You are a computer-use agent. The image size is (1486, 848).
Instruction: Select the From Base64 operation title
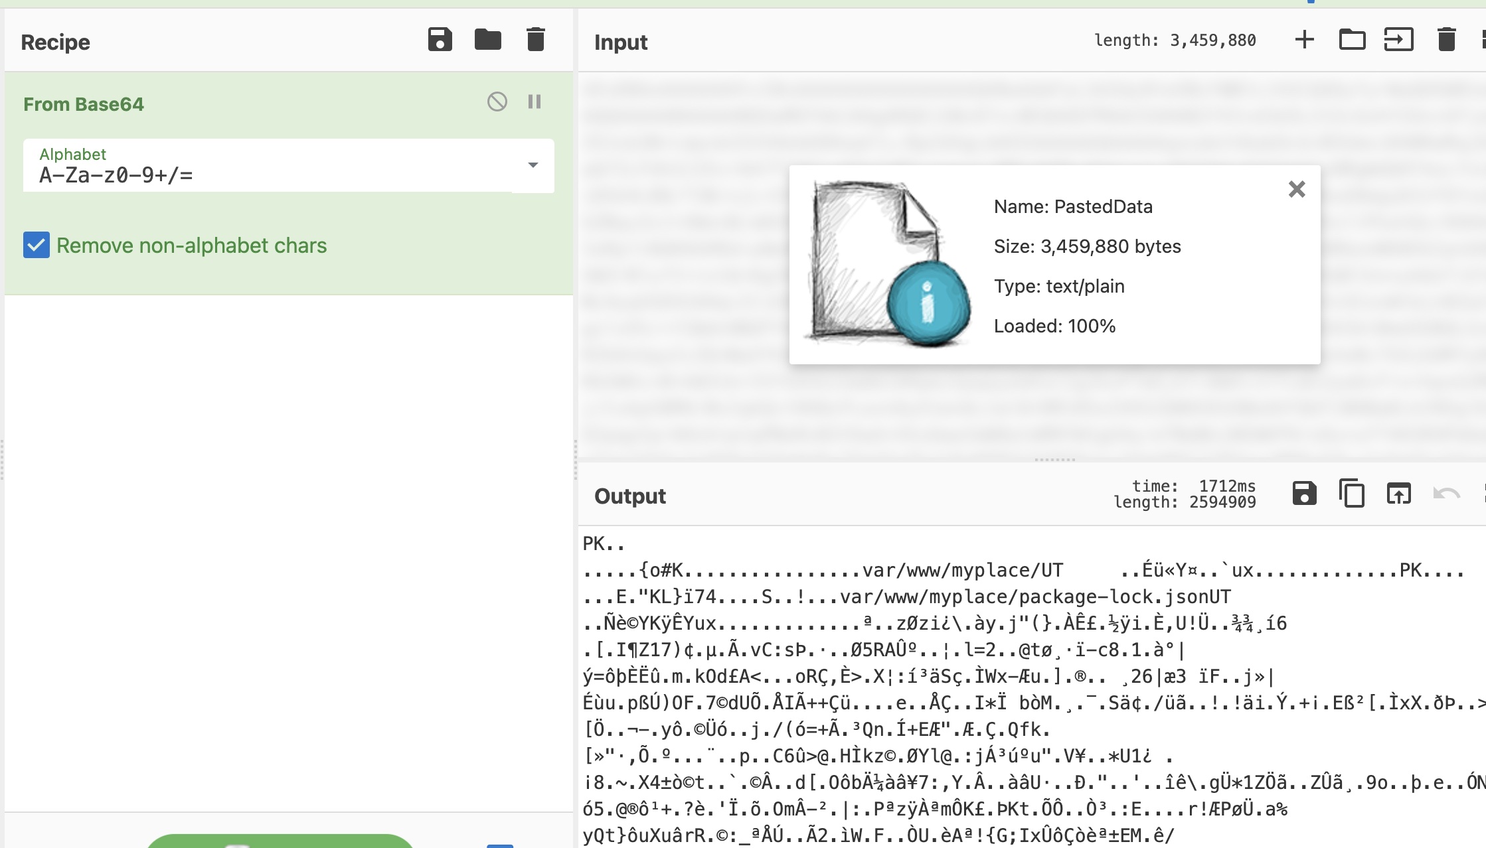pyautogui.click(x=84, y=104)
